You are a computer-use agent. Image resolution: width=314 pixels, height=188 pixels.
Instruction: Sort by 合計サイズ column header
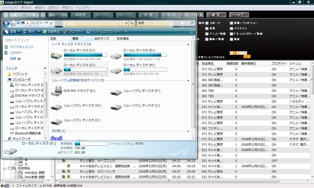coord(104,38)
